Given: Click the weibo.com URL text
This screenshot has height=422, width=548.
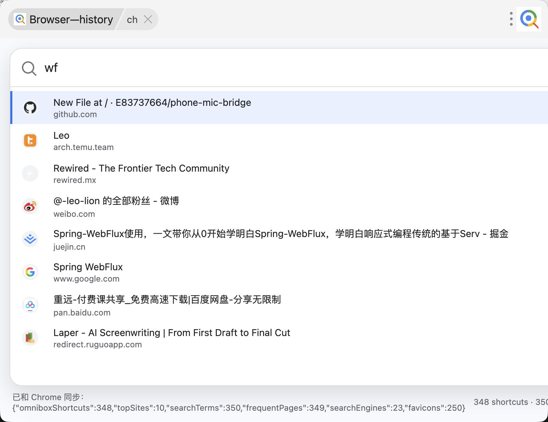Looking at the screenshot, I should point(74,214).
